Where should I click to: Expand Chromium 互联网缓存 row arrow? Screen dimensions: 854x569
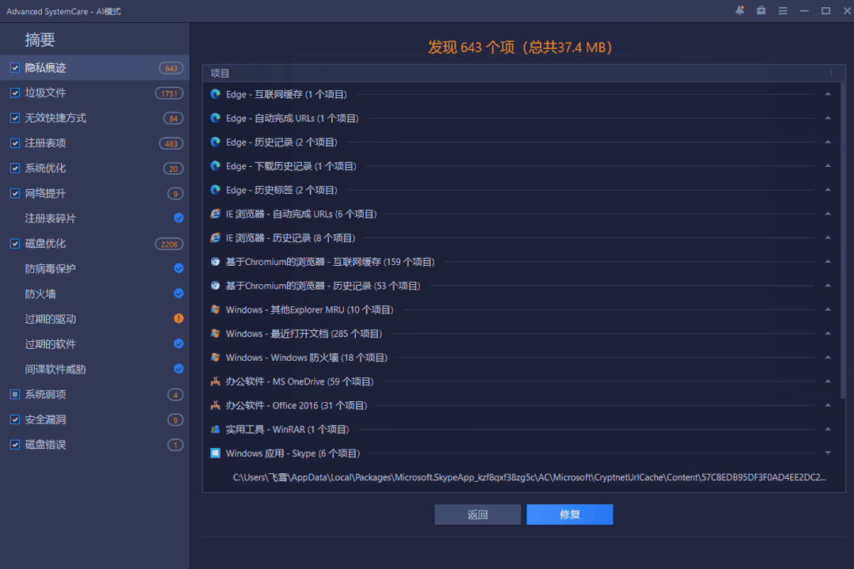pyautogui.click(x=828, y=262)
